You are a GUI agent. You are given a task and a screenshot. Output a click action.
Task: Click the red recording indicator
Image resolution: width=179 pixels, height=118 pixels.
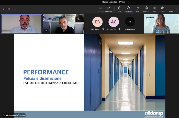tap(9, 9)
